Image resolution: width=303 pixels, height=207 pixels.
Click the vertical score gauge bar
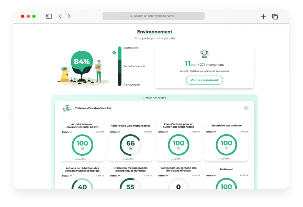(x=120, y=66)
